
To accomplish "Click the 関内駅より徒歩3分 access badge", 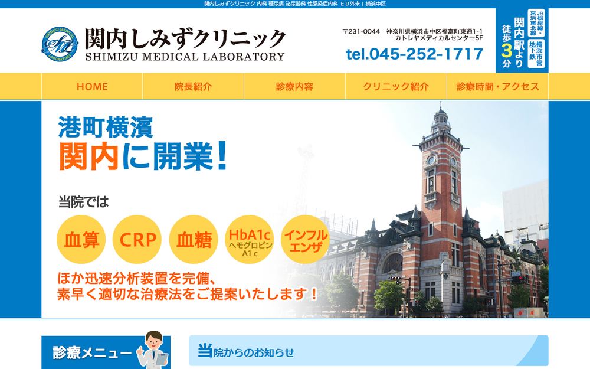I will (x=522, y=40).
